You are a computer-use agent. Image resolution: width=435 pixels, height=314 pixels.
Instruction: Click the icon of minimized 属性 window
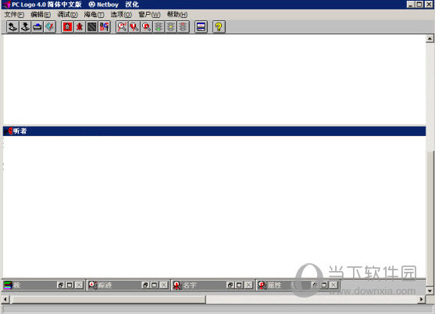pyautogui.click(x=262, y=285)
